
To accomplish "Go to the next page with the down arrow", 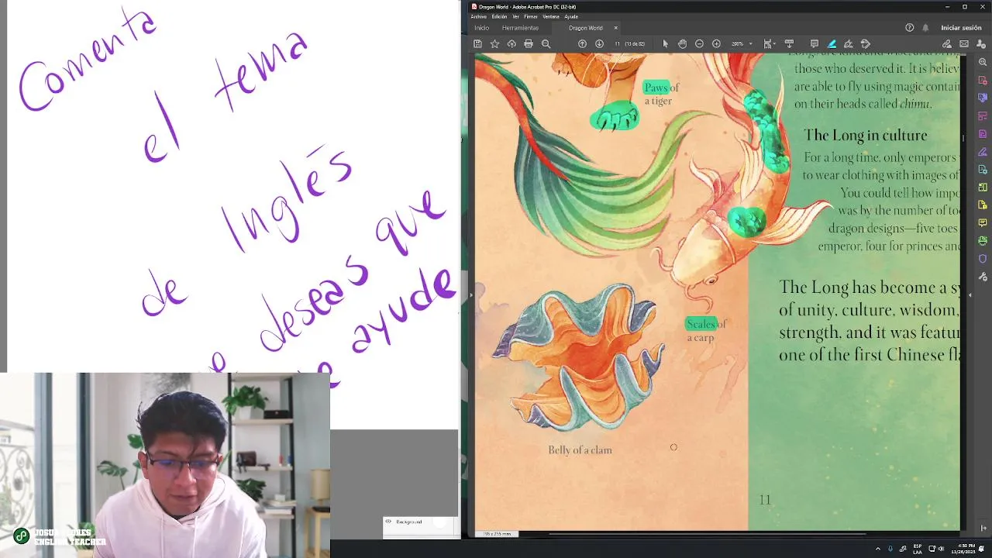I will pyautogui.click(x=599, y=44).
